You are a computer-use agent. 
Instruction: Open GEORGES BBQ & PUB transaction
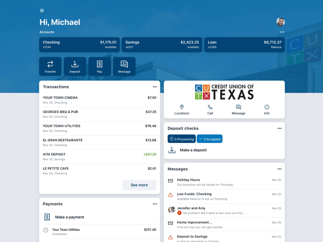pos(100,114)
